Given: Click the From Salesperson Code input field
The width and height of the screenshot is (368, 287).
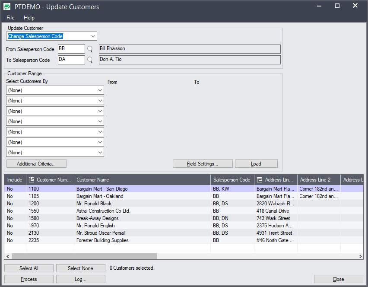Looking at the screenshot, I should 71,49.
